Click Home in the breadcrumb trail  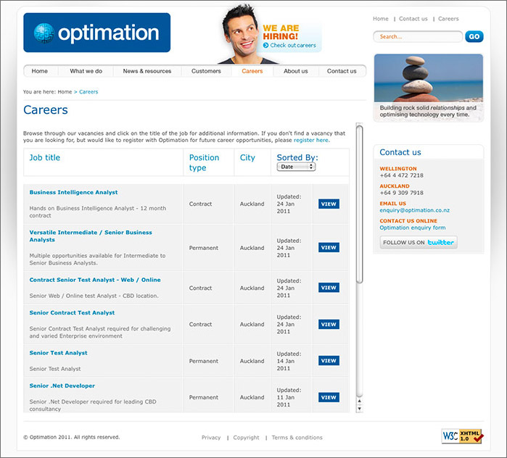(65, 92)
